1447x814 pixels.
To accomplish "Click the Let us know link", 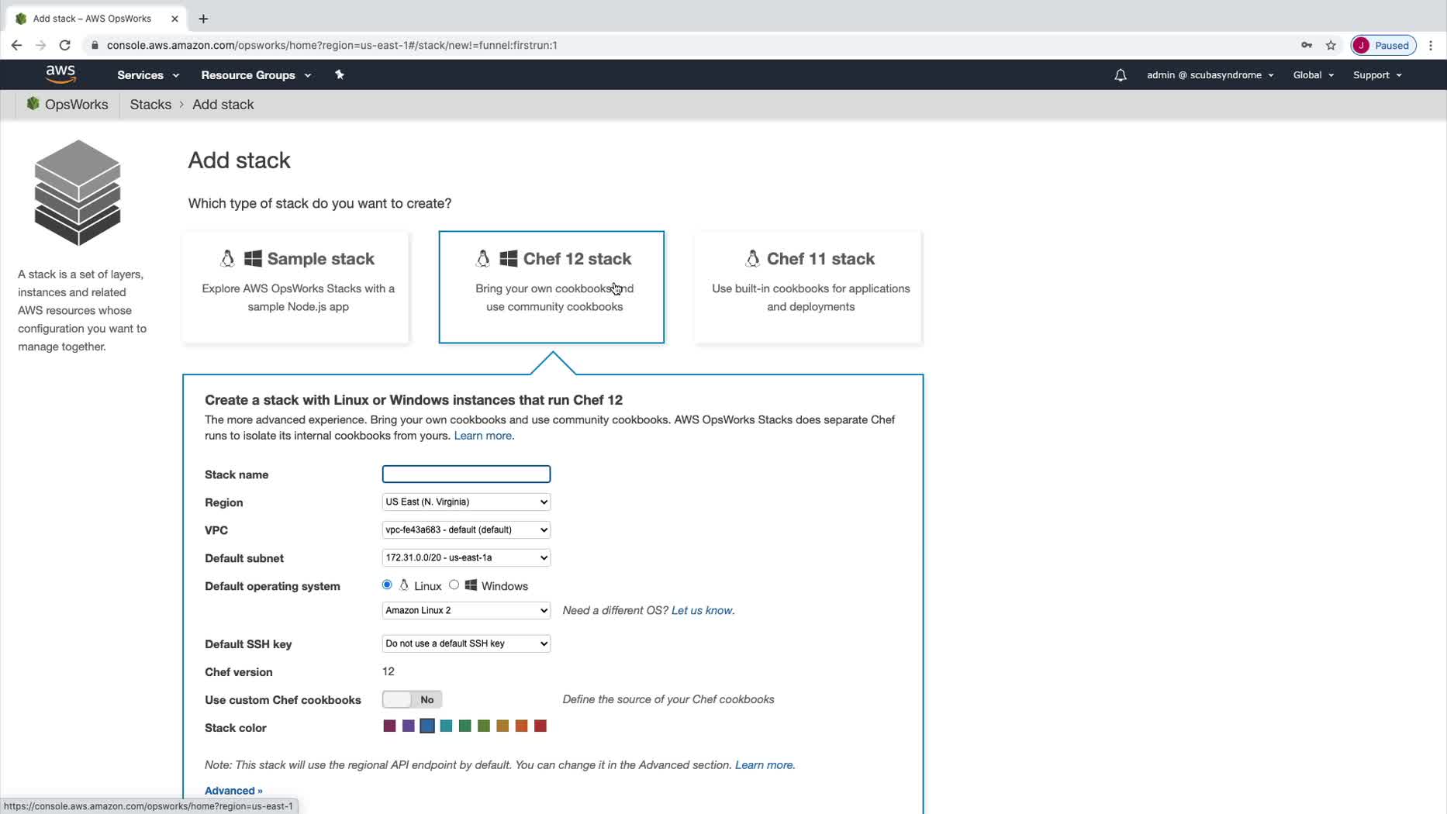I will click(x=702, y=610).
